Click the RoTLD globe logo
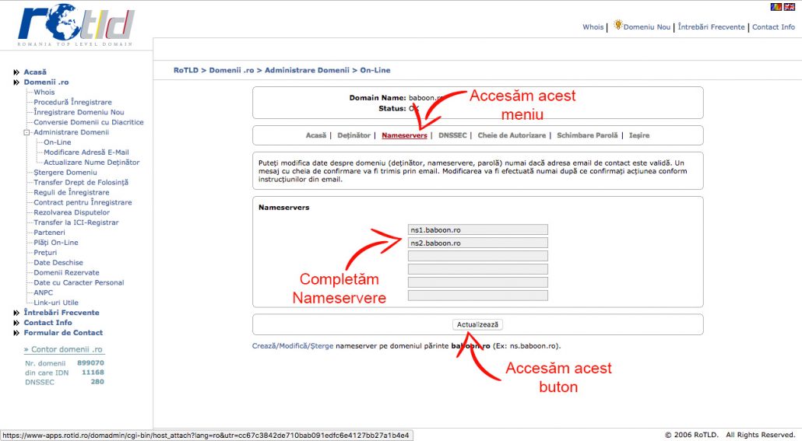 76,24
